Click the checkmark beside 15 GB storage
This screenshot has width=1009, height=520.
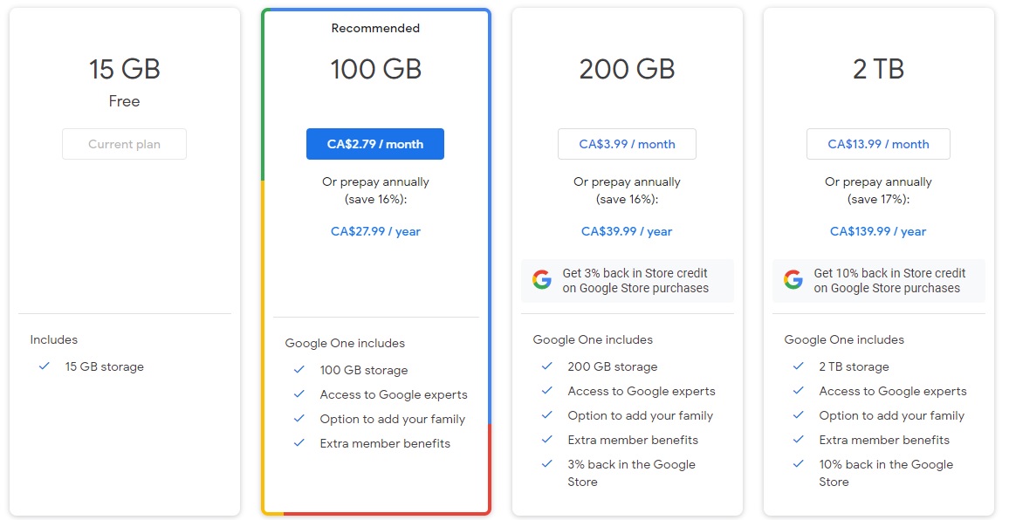pos(45,366)
